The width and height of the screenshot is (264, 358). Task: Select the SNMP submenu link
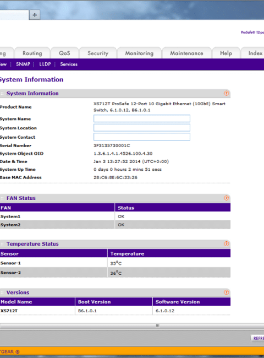pyautogui.click(x=23, y=64)
